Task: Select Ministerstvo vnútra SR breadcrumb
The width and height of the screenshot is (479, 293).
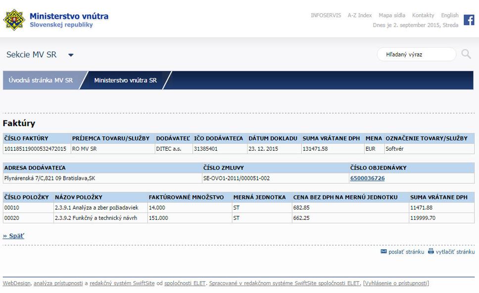Action: tap(125, 80)
